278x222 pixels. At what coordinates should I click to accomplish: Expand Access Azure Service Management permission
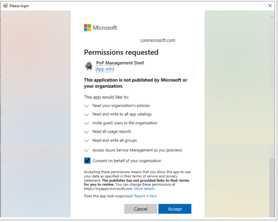[87, 150]
